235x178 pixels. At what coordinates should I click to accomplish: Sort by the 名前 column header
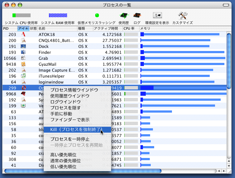point(57,28)
